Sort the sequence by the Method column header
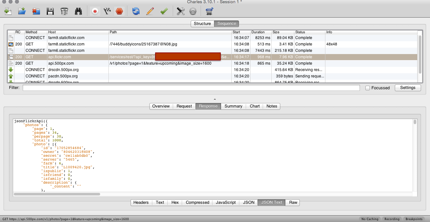The width and height of the screenshot is (430, 222). pos(36,32)
